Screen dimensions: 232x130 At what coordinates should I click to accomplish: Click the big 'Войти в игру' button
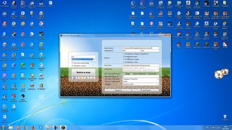click(x=83, y=72)
